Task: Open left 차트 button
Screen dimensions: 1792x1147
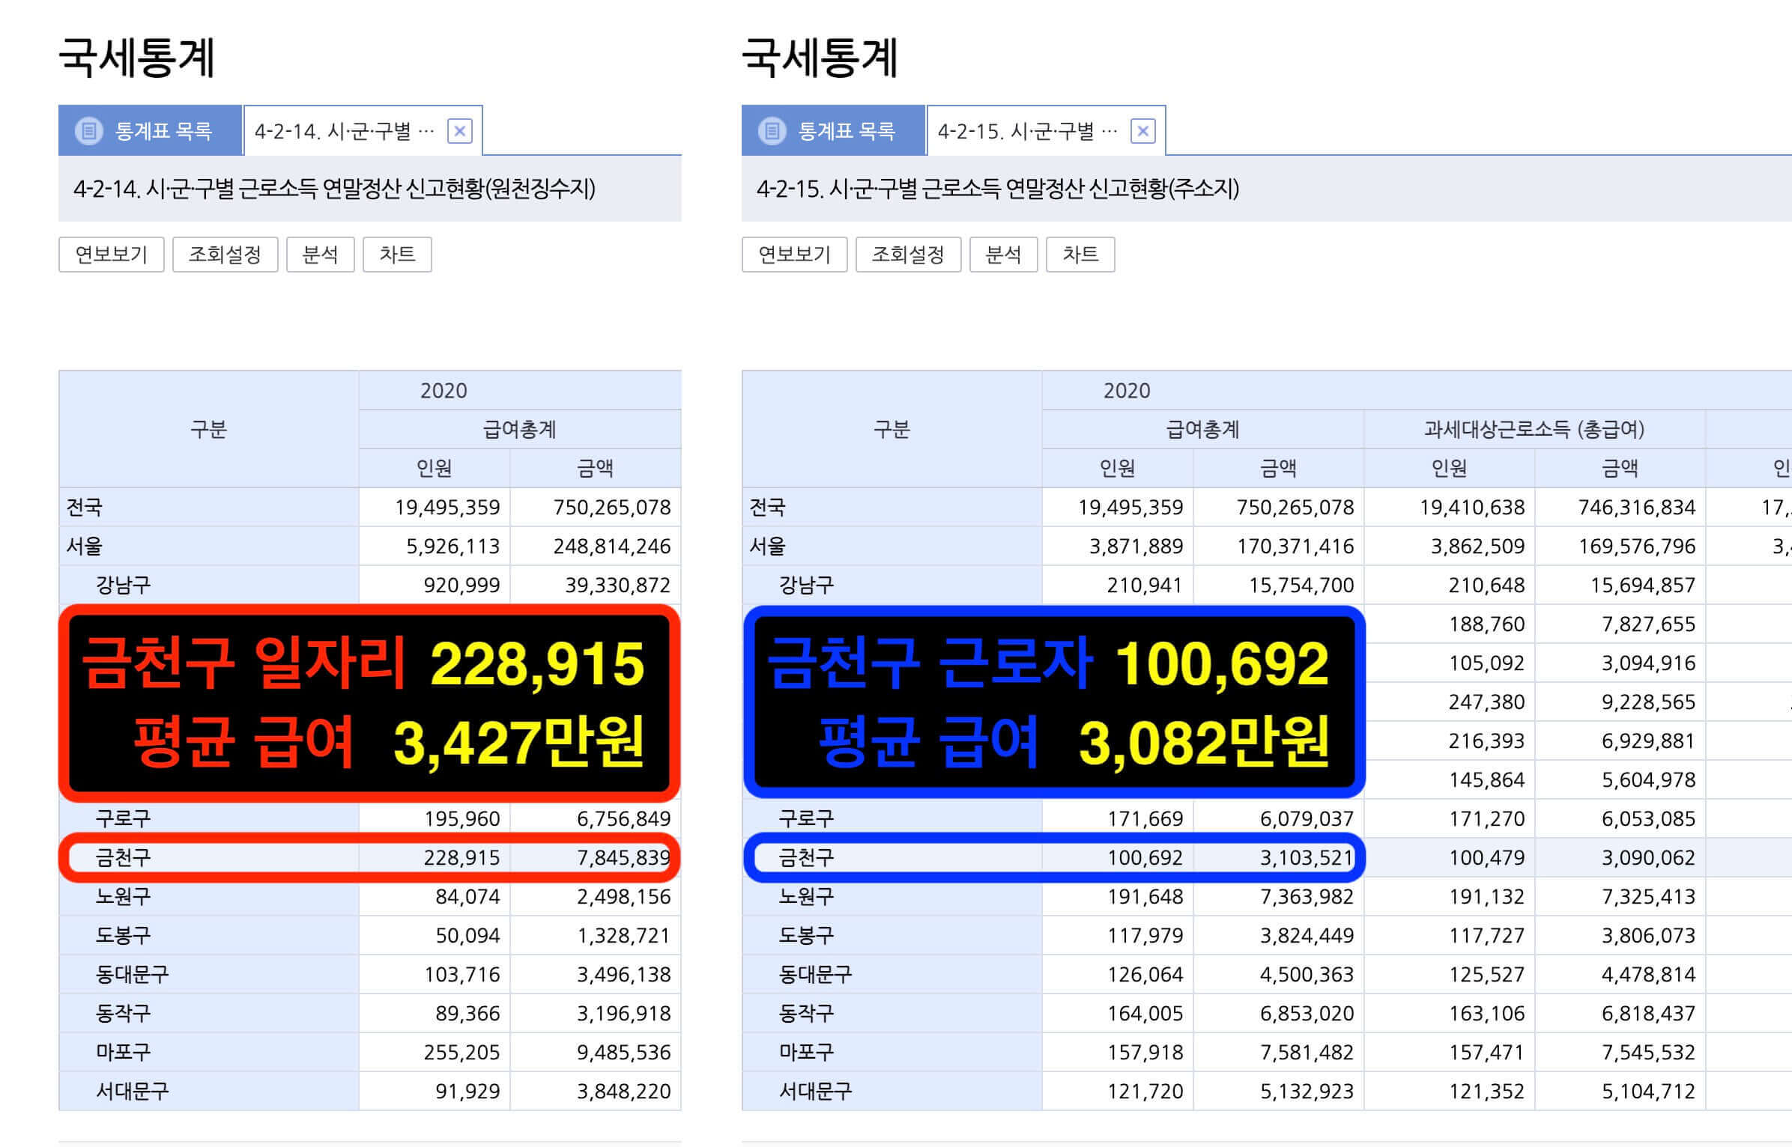Action: tap(397, 255)
